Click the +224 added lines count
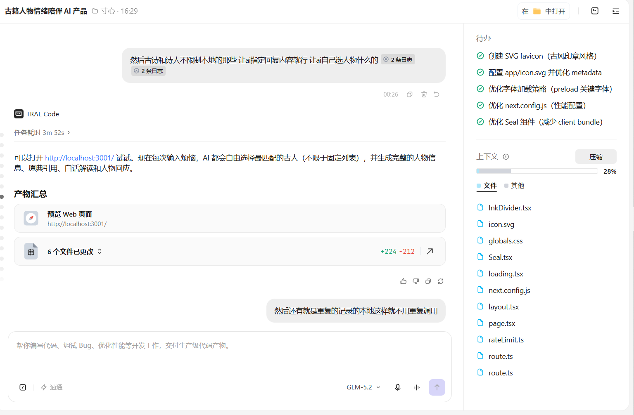The width and height of the screenshot is (634, 415). tap(389, 252)
